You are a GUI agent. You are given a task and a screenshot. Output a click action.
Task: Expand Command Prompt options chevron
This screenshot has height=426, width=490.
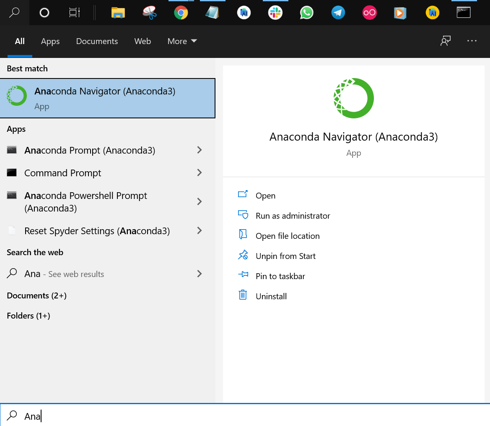200,172
